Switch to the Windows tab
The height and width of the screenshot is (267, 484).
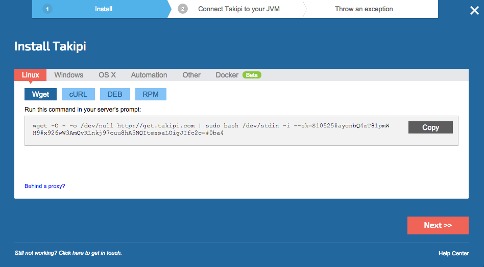[69, 75]
